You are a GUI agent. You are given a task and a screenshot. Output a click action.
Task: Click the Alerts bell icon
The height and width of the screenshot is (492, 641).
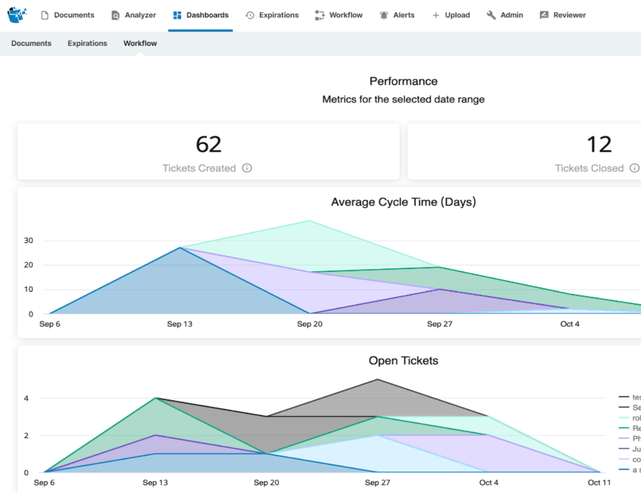384,16
